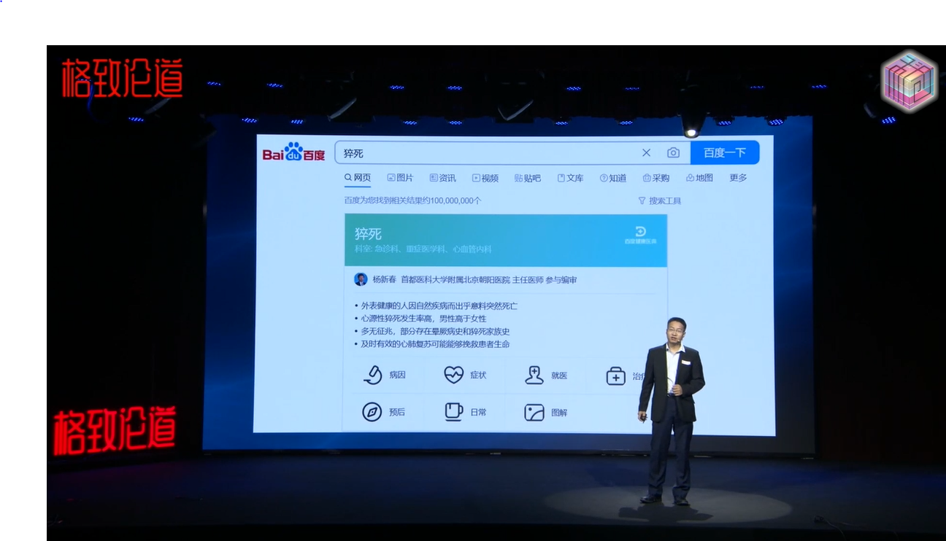The image size is (946, 541).
Task: Click the colorful cube logo top right
Action: point(909,81)
